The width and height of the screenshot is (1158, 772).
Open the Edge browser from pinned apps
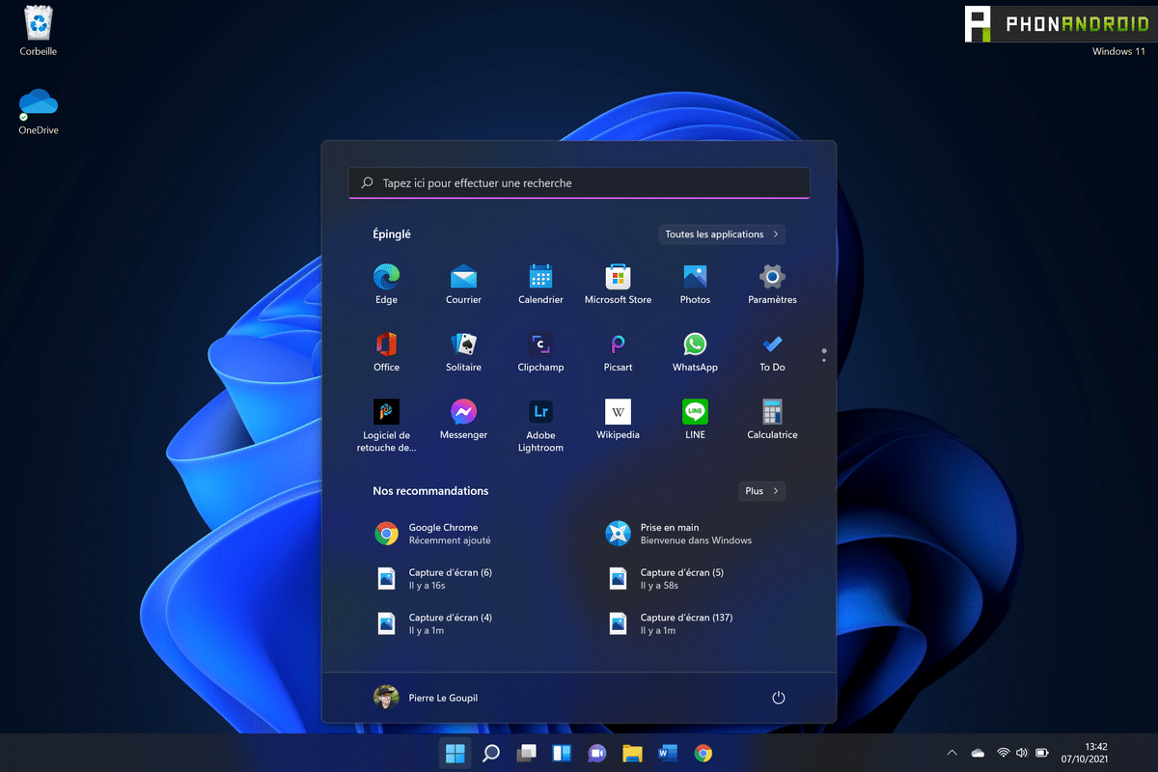[x=386, y=283]
